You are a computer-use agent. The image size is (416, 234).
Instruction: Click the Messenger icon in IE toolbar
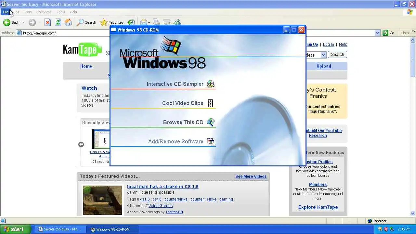[x=177, y=22]
